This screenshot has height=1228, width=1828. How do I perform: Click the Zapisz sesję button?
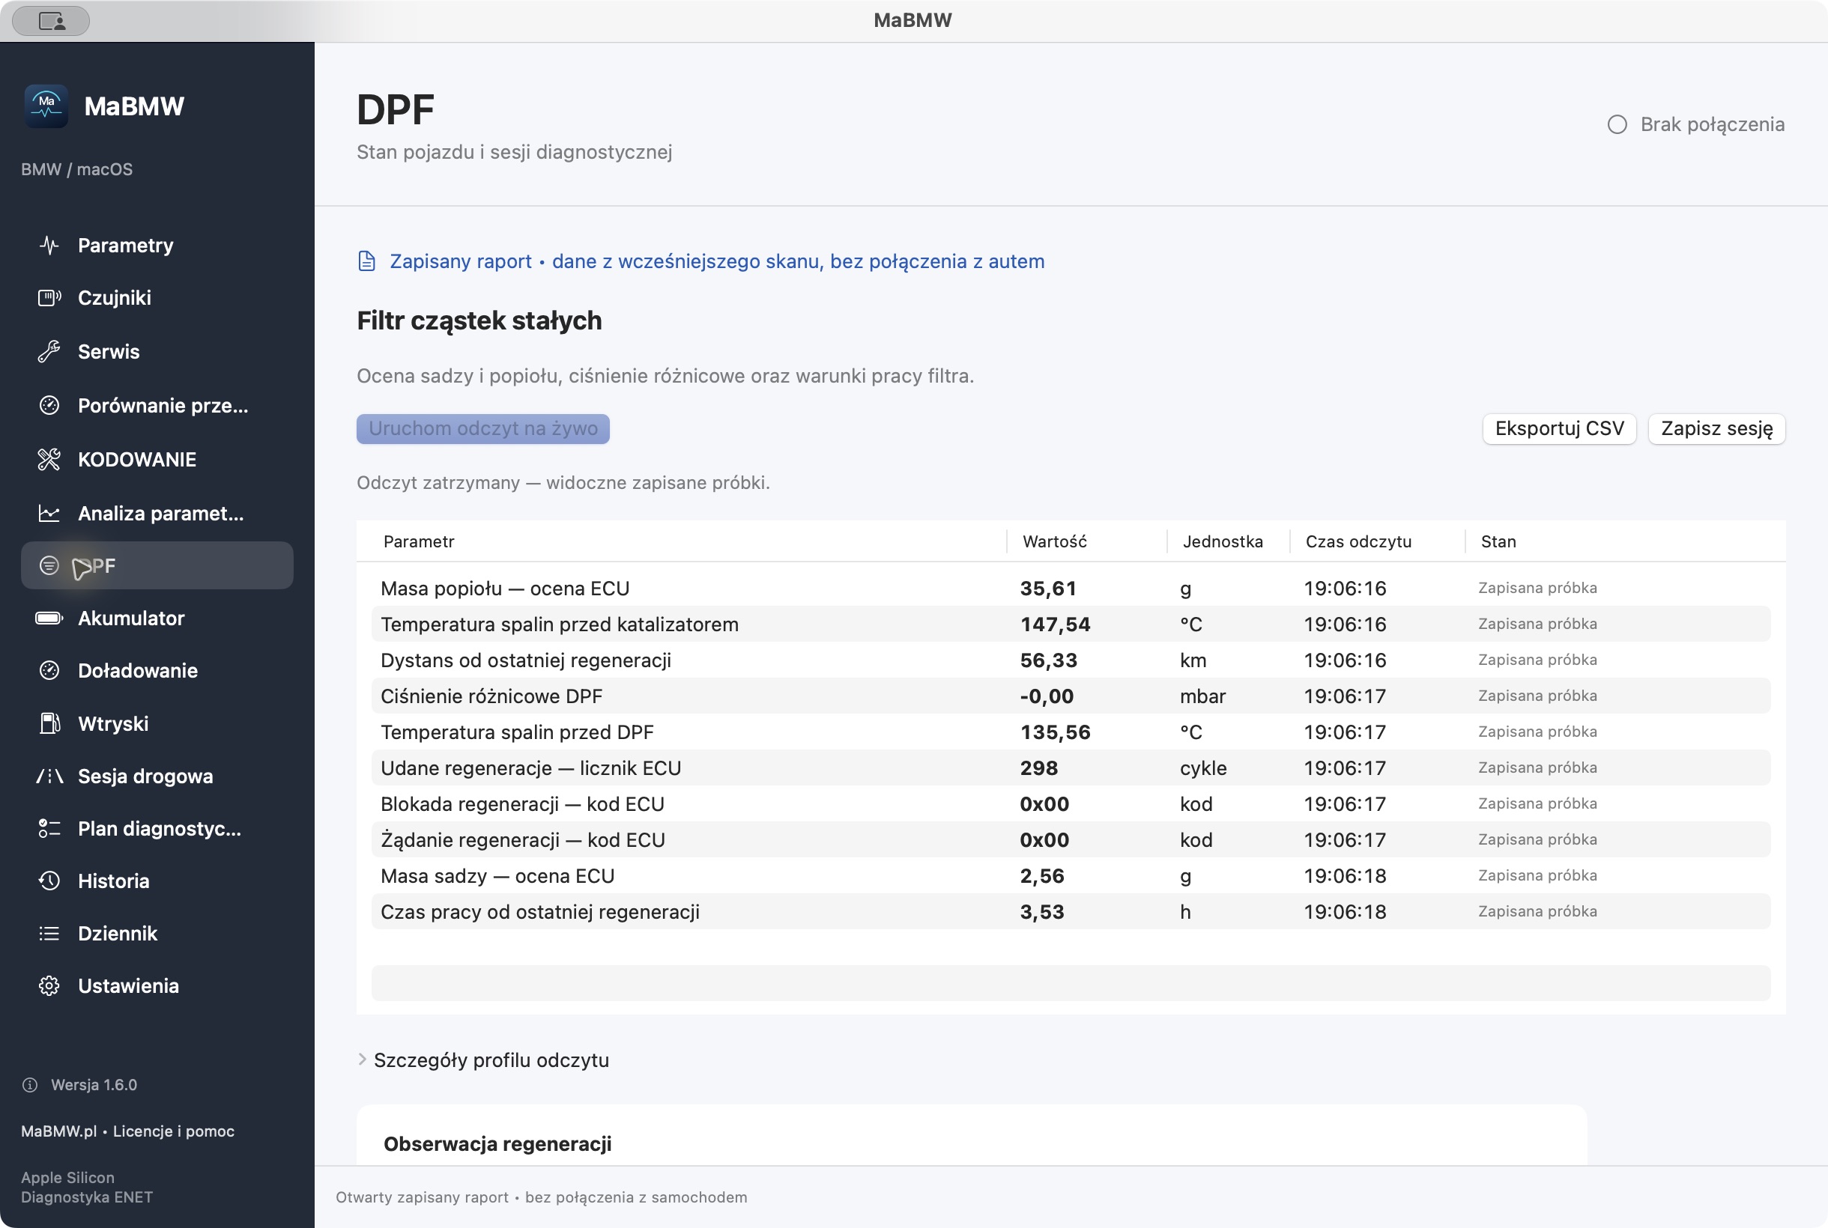[1716, 429]
